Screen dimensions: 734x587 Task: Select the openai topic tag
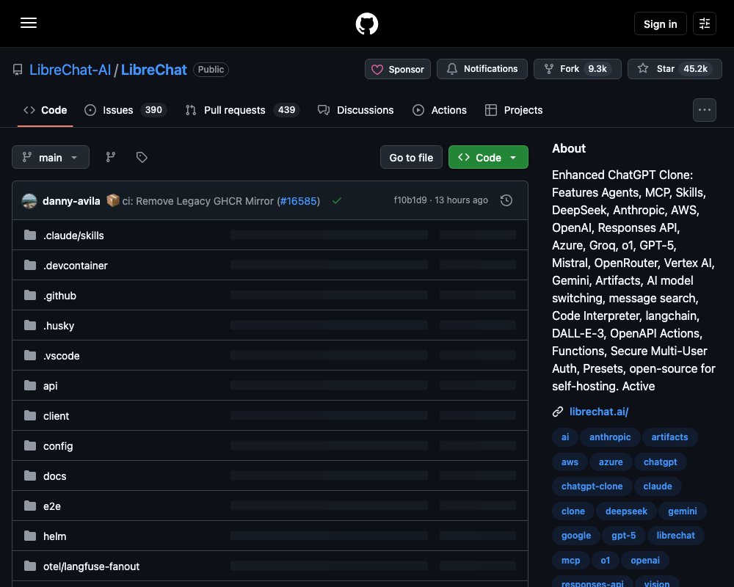644,561
